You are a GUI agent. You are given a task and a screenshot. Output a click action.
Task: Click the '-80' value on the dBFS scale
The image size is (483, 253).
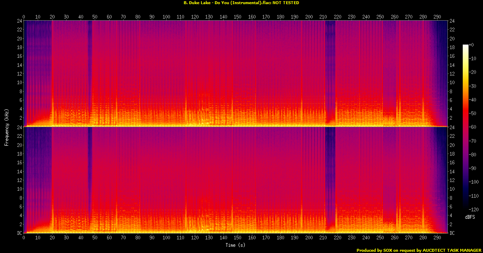point(473,155)
